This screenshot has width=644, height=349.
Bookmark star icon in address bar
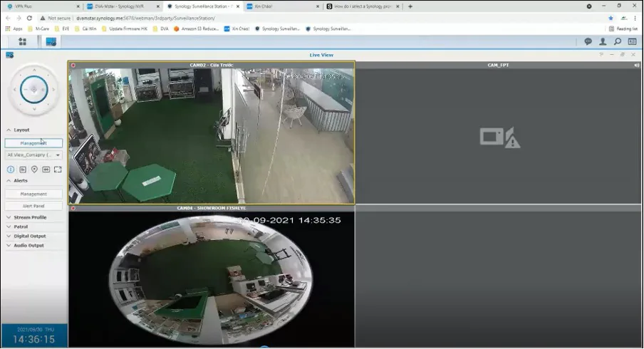coord(611,18)
